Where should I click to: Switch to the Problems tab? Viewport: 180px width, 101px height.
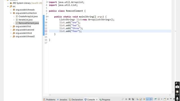pos(49,100)
